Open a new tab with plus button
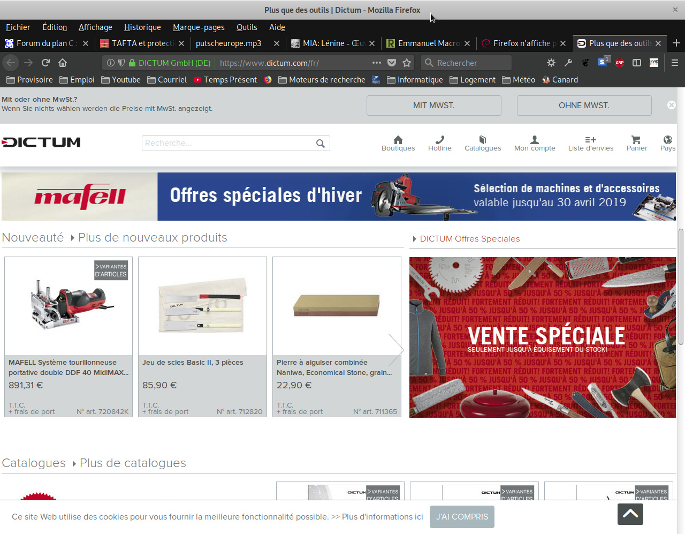Screen dimensions: 685x534 [676, 43]
